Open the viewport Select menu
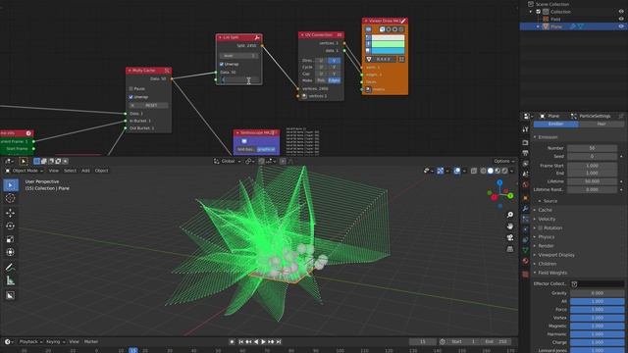 pyautogui.click(x=70, y=171)
